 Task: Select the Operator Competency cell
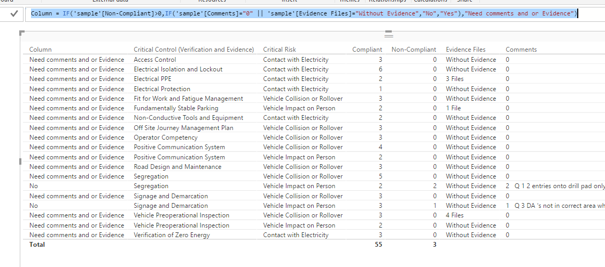[x=166, y=137]
